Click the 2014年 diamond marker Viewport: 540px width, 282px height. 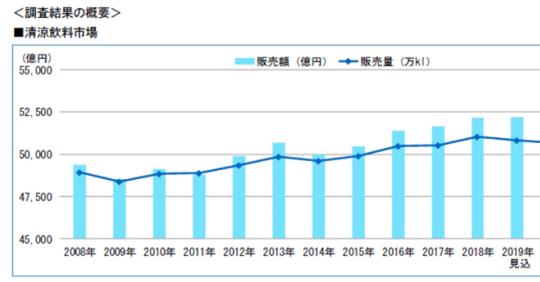tap(318, 161)
